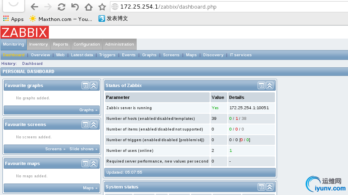Collapse the Status of Zabbix widget
Screen dimensions: 348x195
[270, 85]
